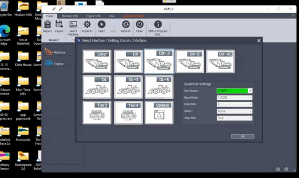The width and height of the screenshot is (299, 178).
Task: Select the Solar excavator machine icon
Action: coord(97,61)
